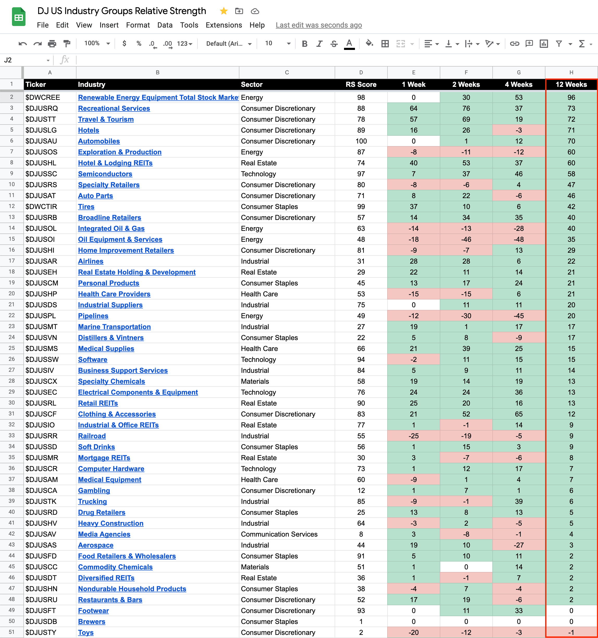Click the Undo icon in toolbar
Image resolution: width=598 pixels, height=638 pixels.
coord(22,44)
